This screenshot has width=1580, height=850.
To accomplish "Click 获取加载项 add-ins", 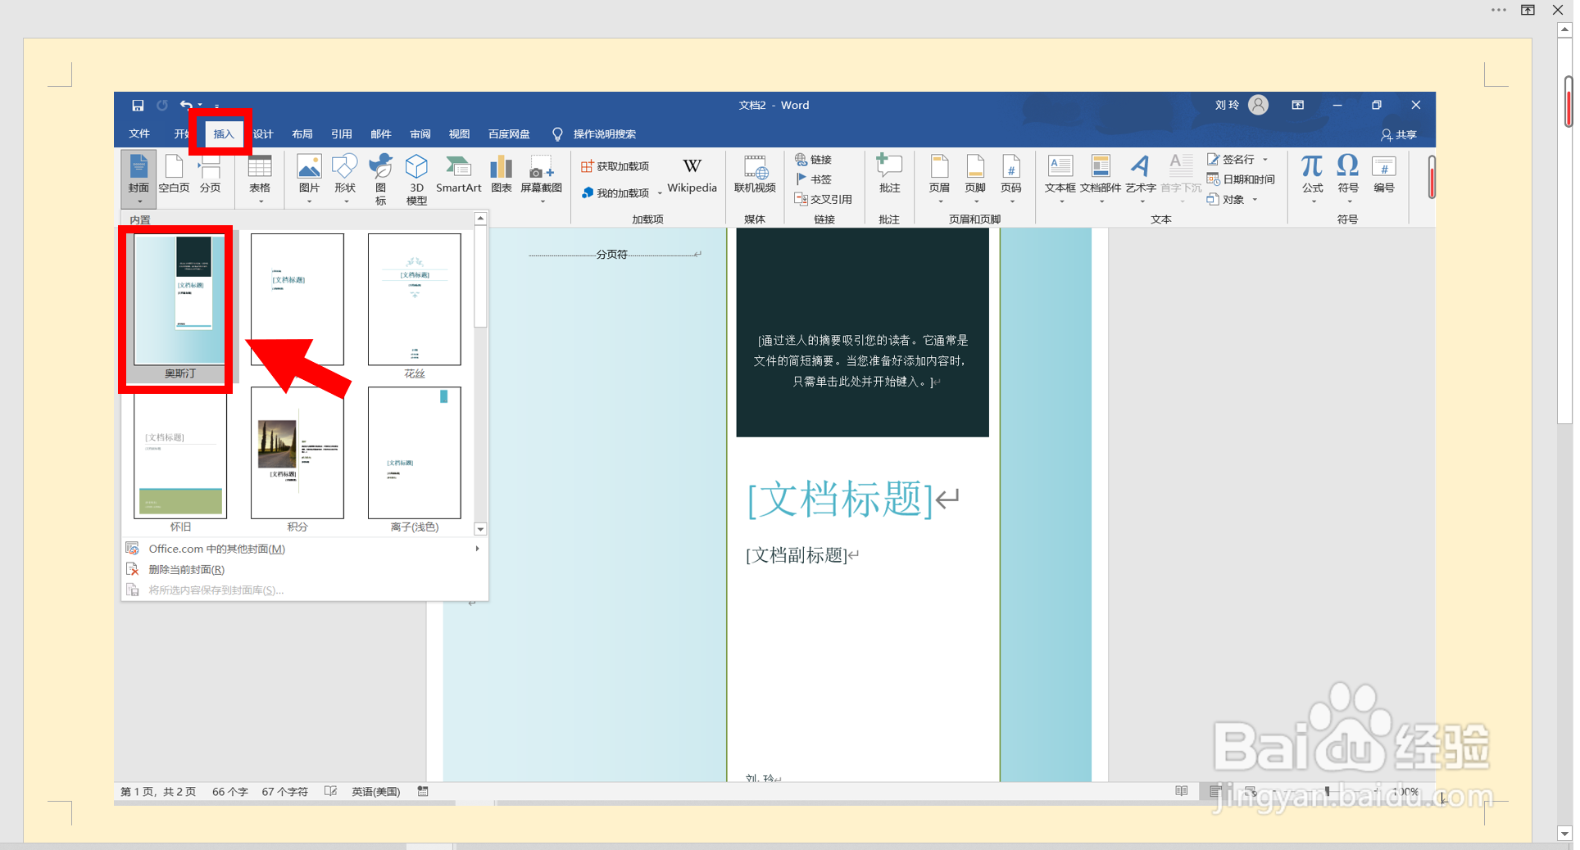I will click(x=615, y=166).
